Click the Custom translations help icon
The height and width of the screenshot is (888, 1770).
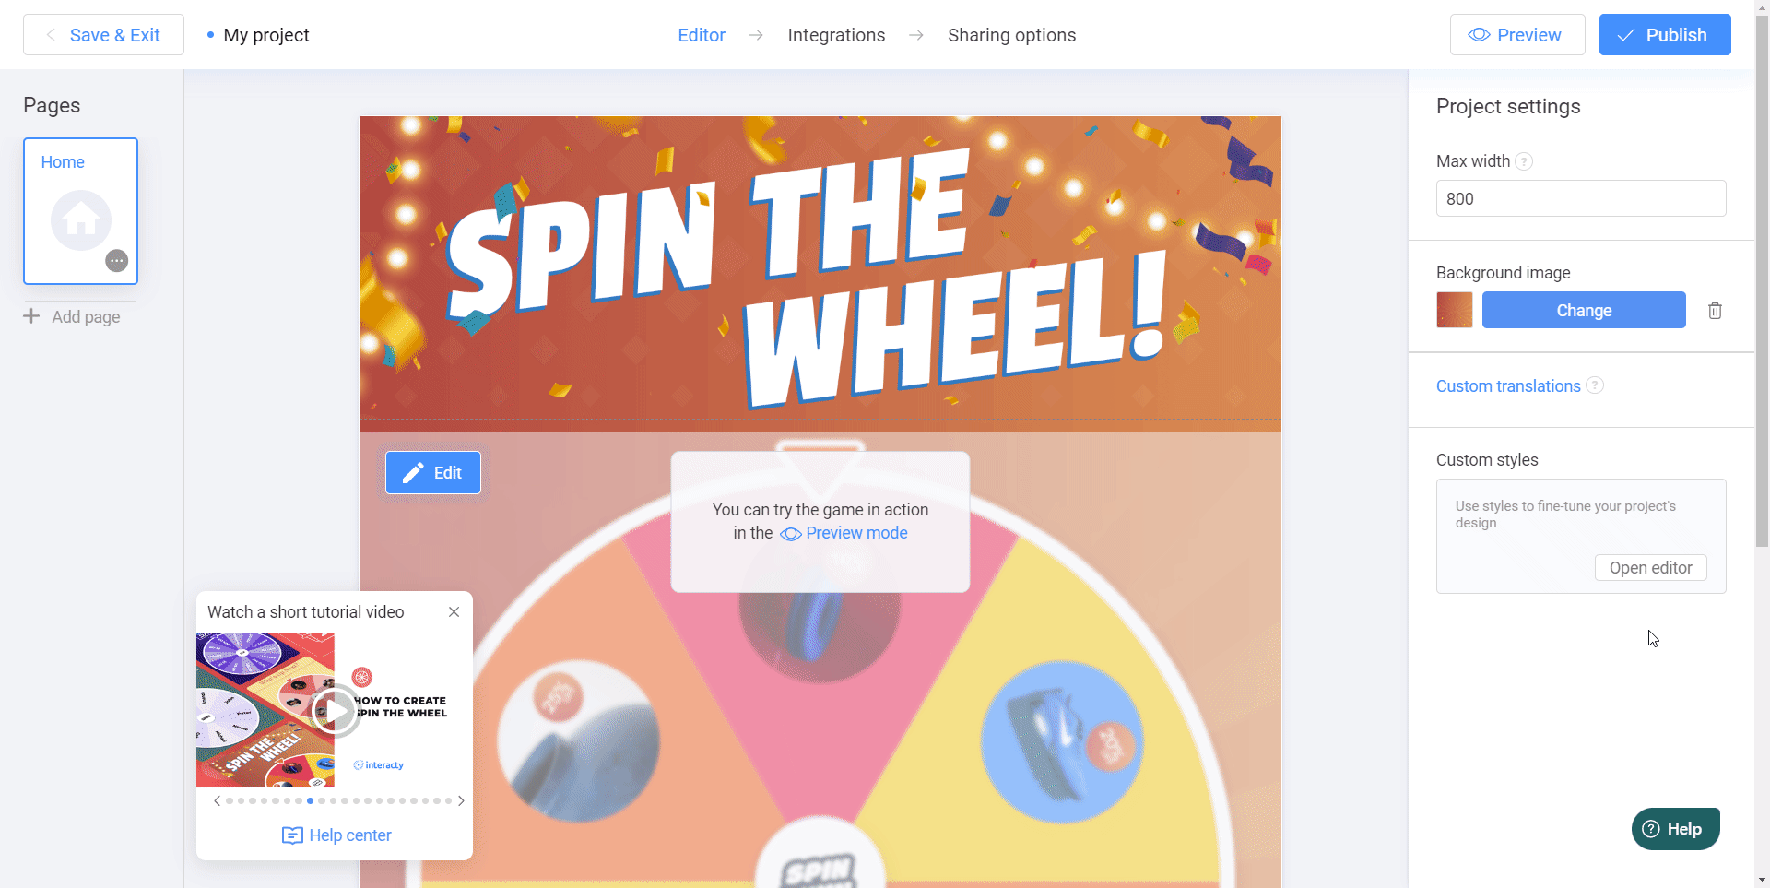click(x=1595, y=385)
